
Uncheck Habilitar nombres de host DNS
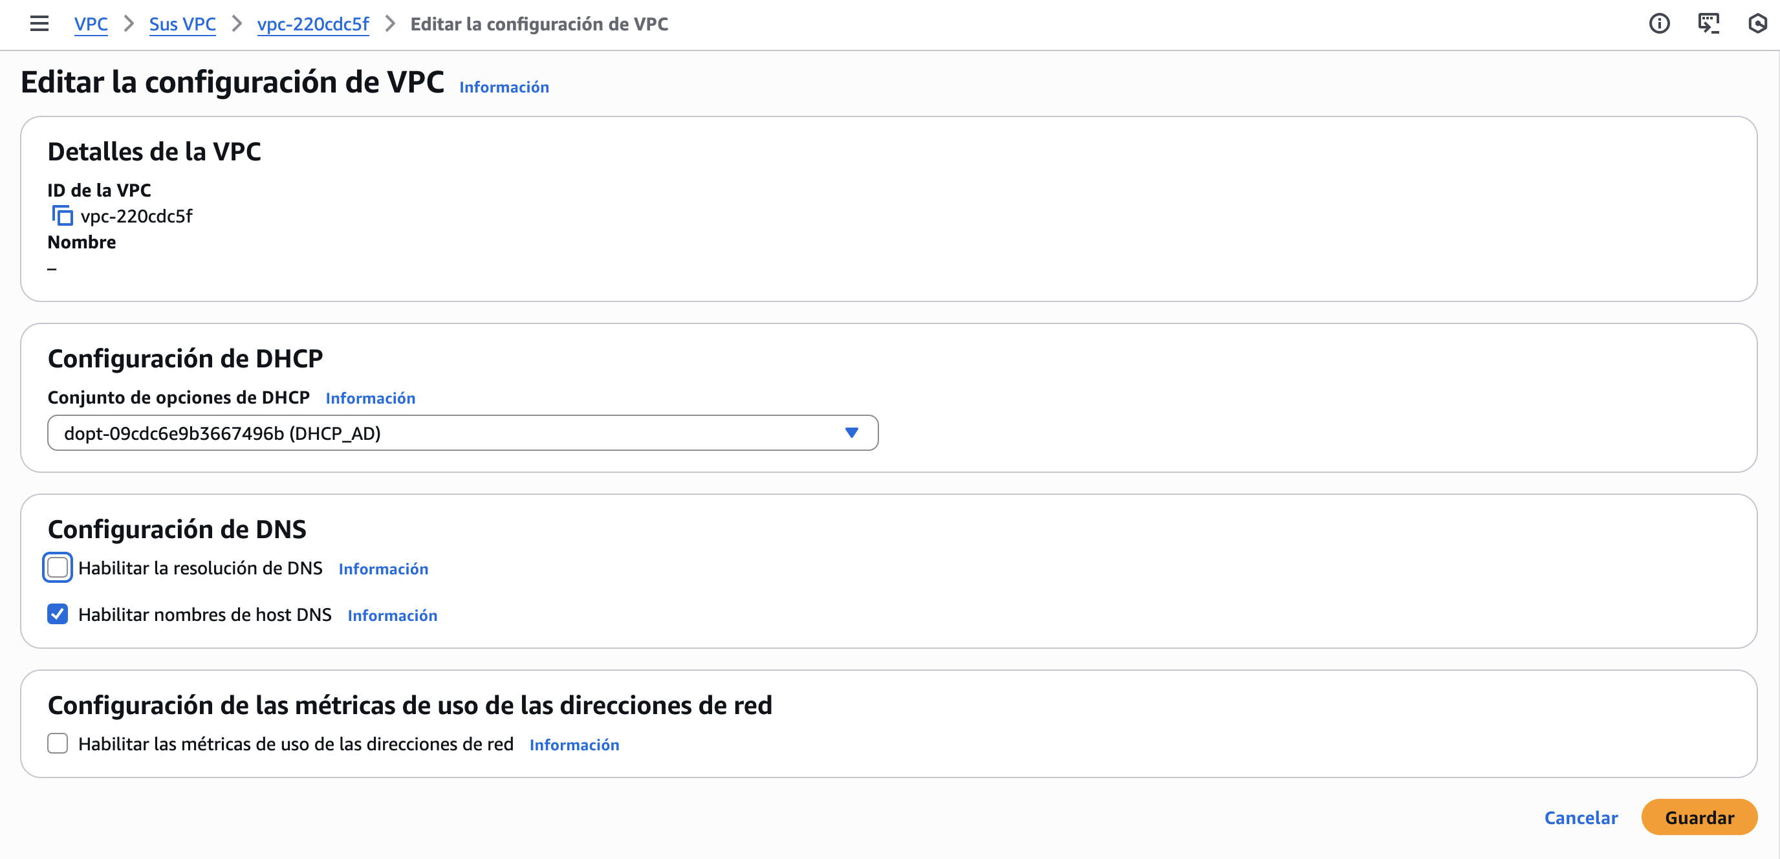[x=58, y=614]
